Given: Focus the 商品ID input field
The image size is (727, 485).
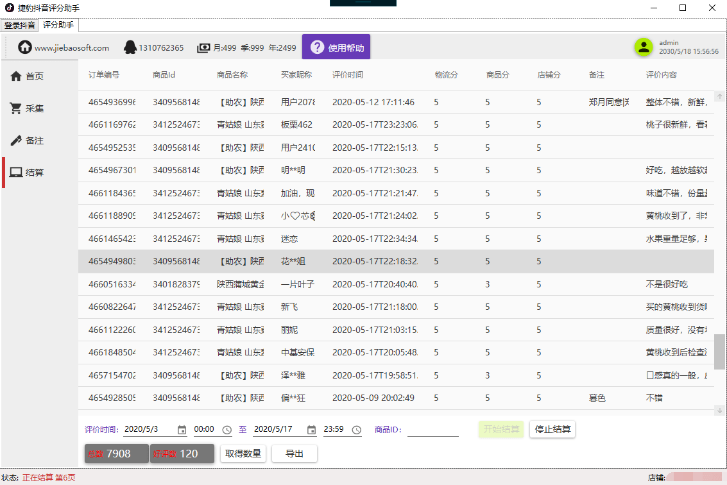Looking at the screenshot, I should 433,430.
